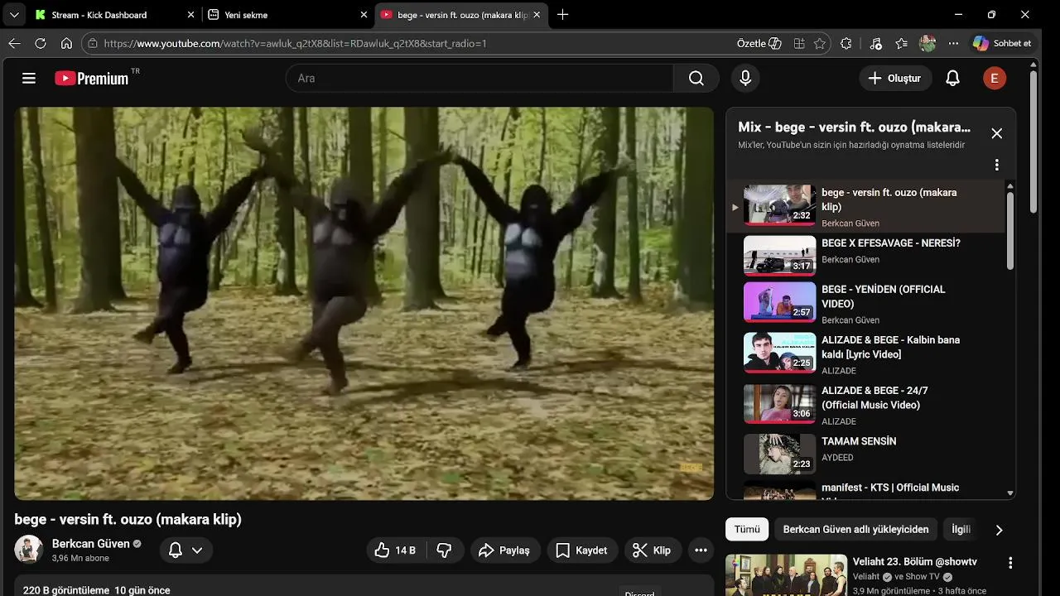Select Berkcan Güven adlı yükleyiciden chip

tap(855, 530)
